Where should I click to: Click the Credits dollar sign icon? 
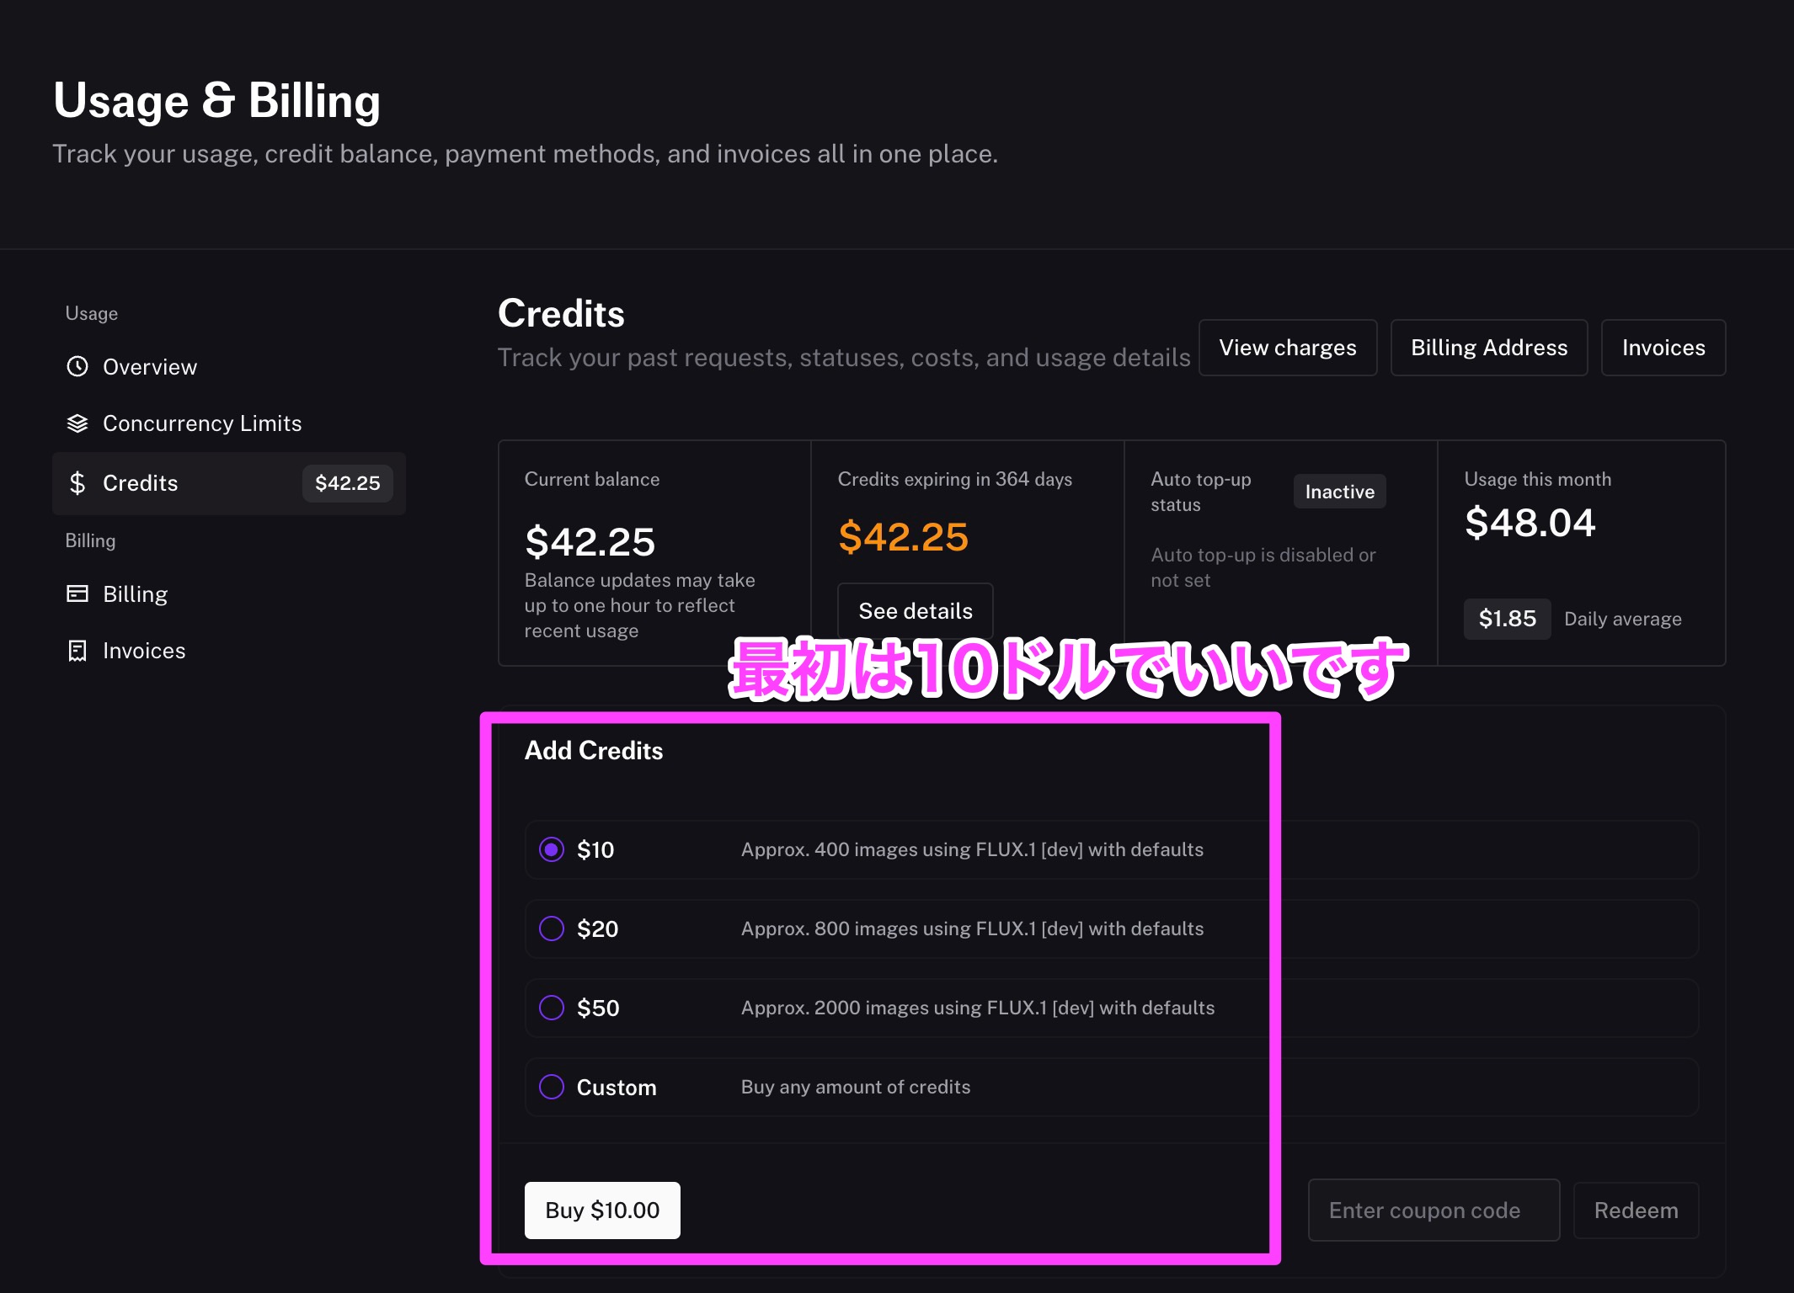click(77, 482)
